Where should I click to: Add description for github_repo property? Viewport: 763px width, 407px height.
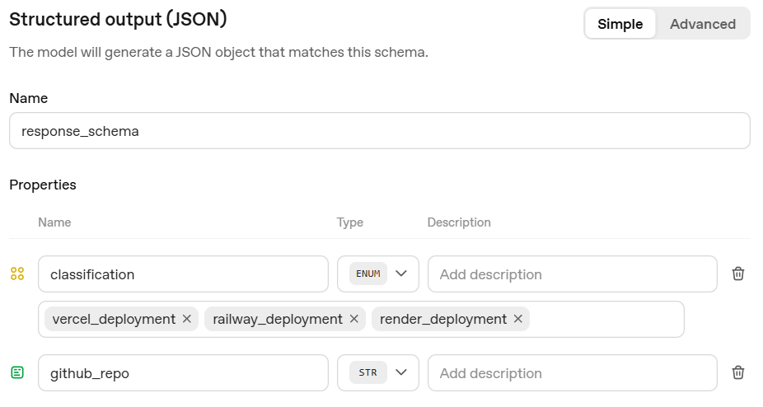pyautogui.click(x=572, y=373)
